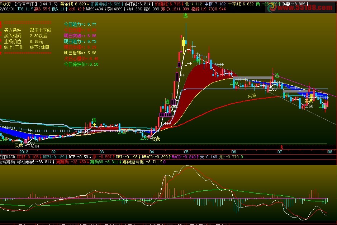
Task: Click the 【价值寻庄】 indicator name
Action: click(x=25, y=4)
